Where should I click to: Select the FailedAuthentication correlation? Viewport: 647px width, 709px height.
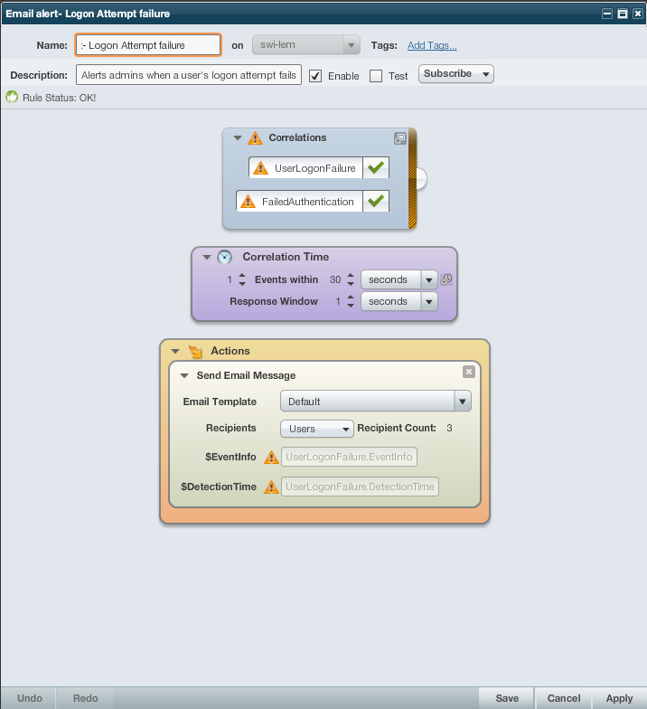(299, 201)
